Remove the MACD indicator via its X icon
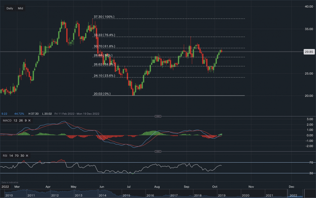The image size is (316, 198). [29, 121]
